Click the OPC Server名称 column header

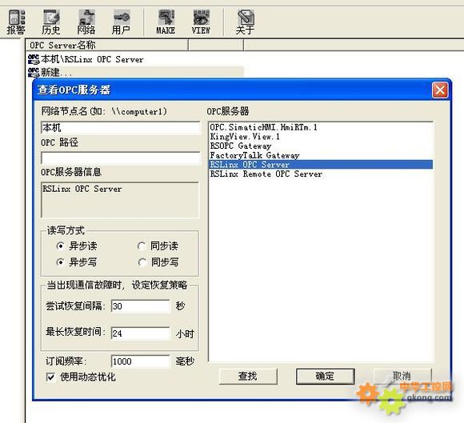[x=107, y=46]
